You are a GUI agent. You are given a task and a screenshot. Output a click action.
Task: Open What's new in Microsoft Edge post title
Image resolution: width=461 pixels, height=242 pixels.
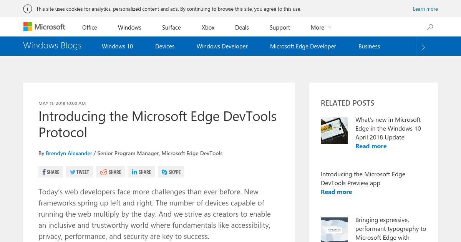(x=388, y=128)
